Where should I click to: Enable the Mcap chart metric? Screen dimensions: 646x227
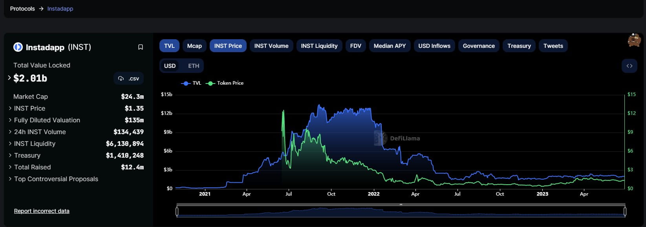pyautogui.click(x=194, y=46)
